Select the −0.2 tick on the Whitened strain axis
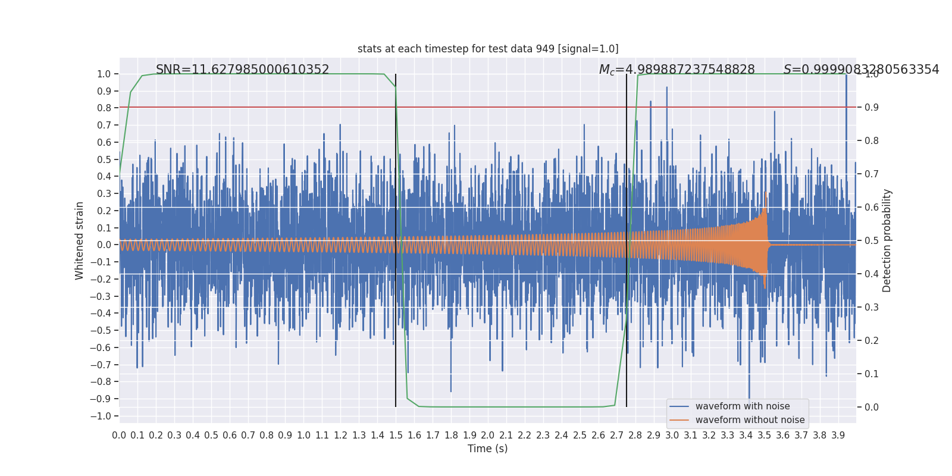The width and height of the screenshot is (952, 476). point(101,280)
